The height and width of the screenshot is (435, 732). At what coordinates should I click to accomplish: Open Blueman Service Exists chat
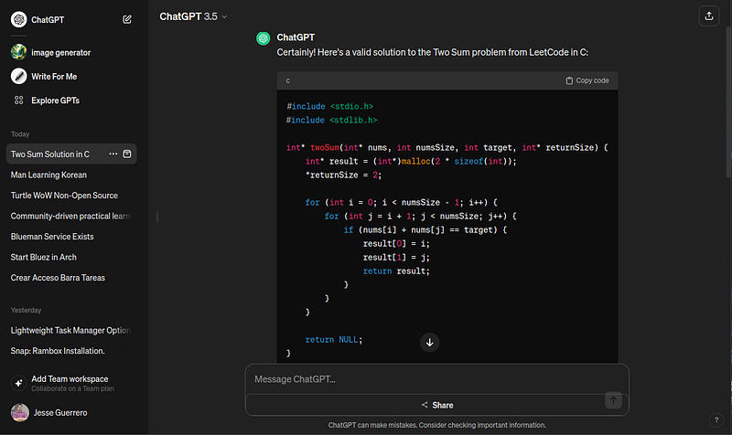pos(71,237)
